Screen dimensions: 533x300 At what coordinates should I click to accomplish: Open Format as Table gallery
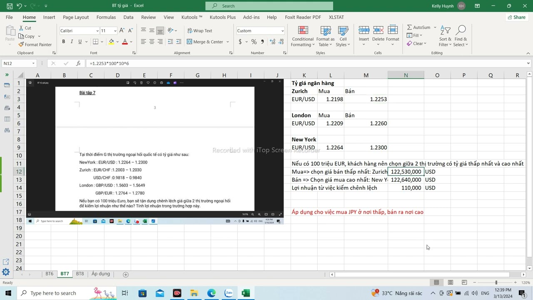coord(325,36)
